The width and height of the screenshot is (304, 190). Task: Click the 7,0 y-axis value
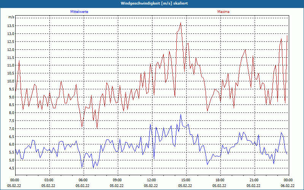[12, 129]
